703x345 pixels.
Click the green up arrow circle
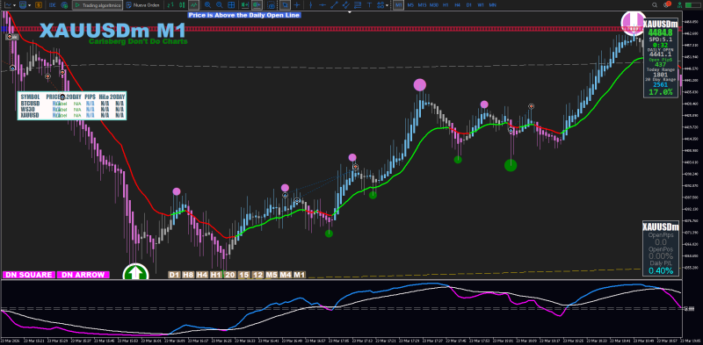[136, 271]
